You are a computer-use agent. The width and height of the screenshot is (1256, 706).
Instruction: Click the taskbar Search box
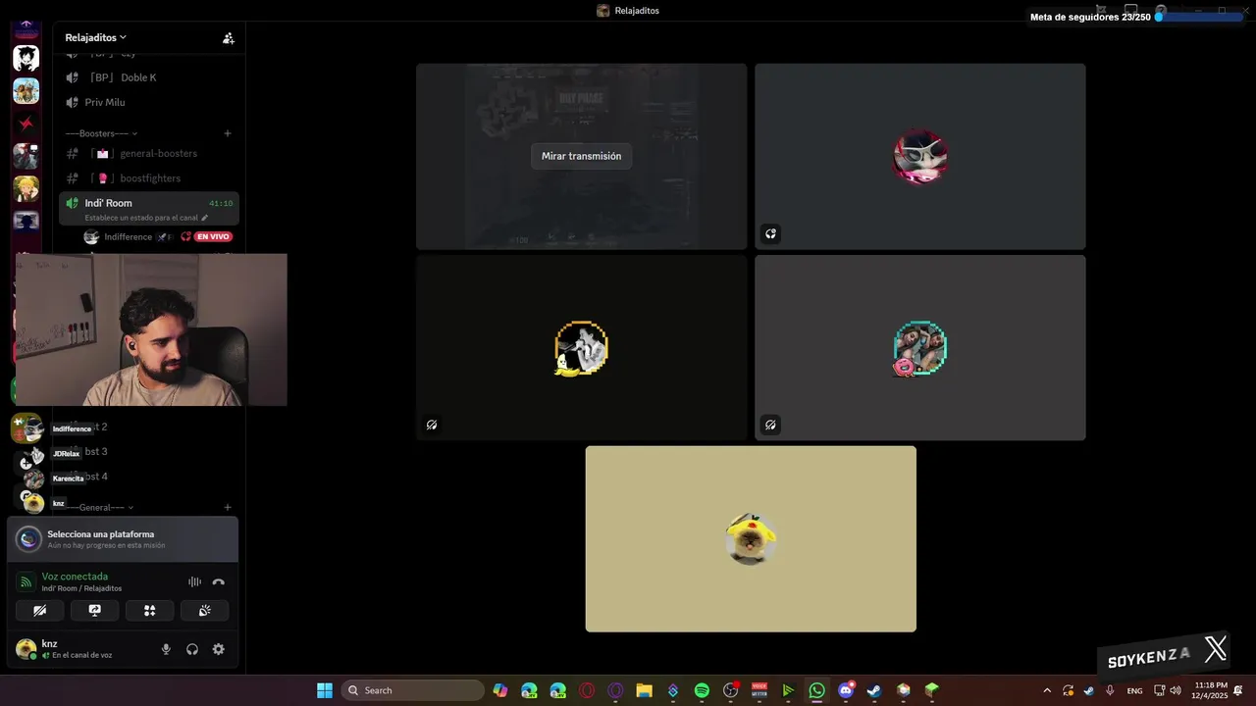[x=413, y=690]
